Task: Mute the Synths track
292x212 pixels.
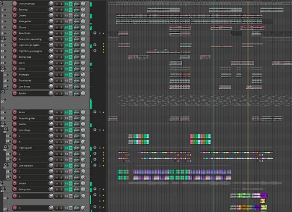Action: tap(57, 93)
